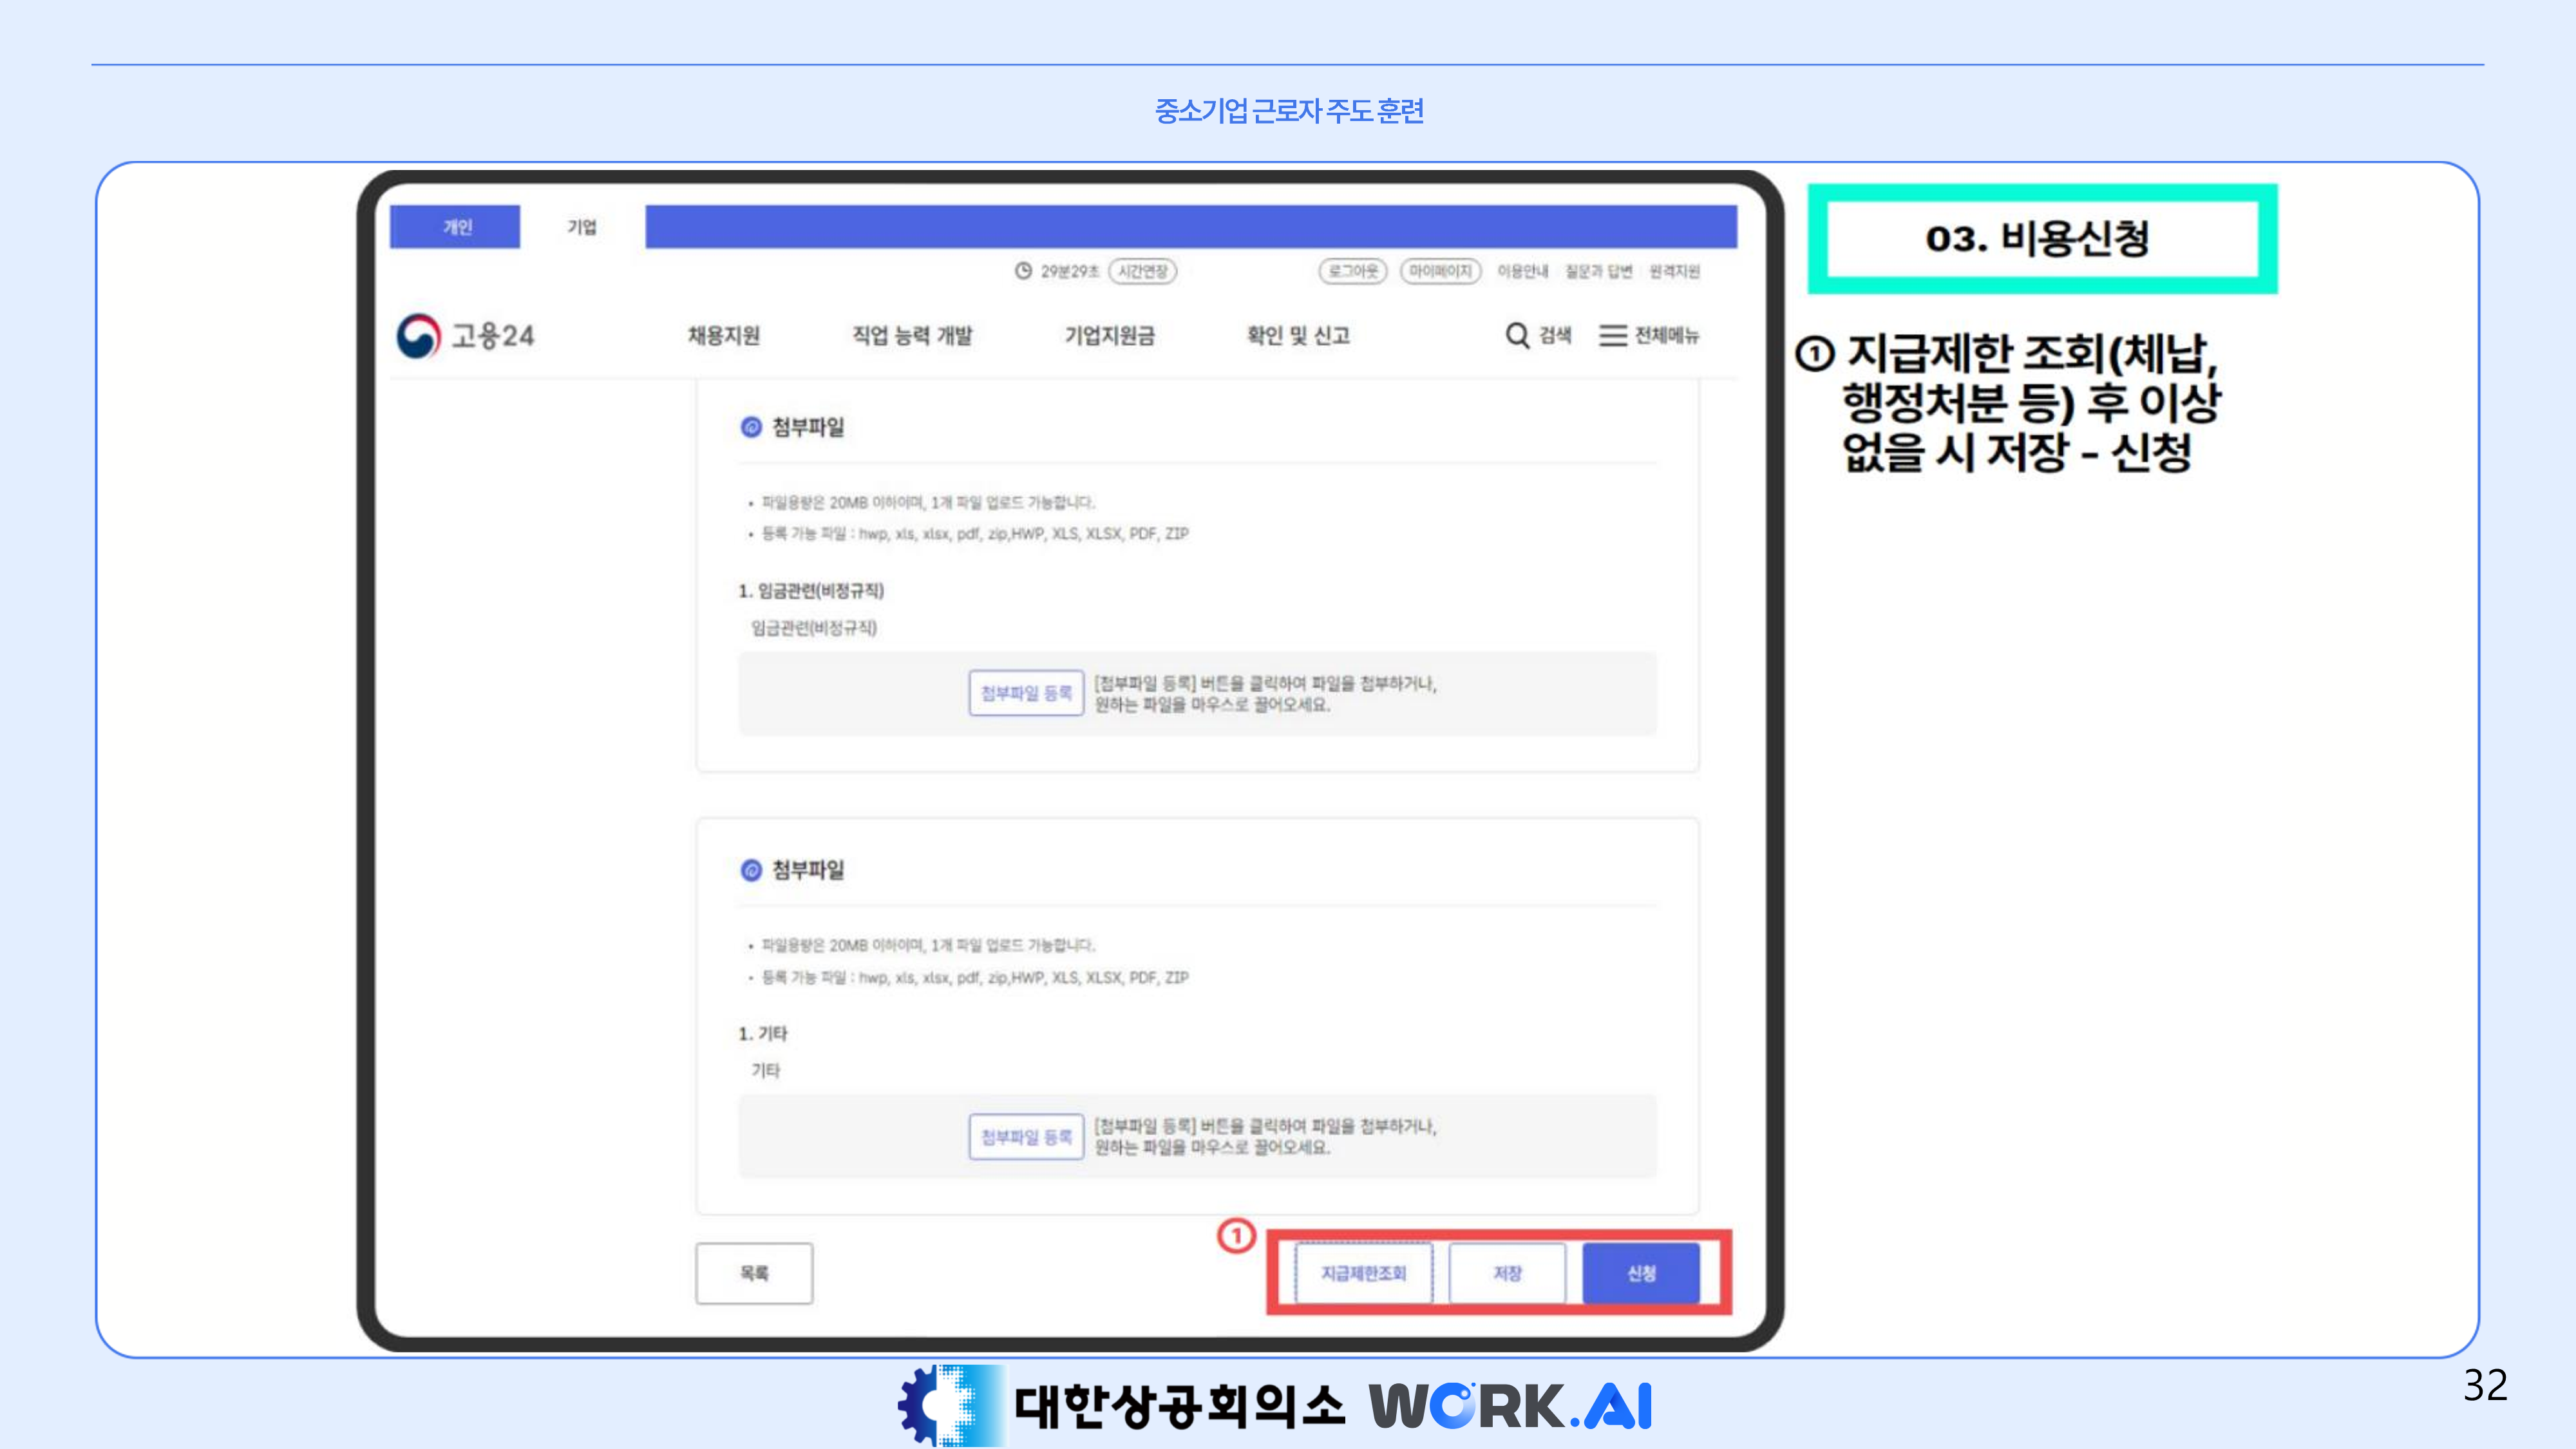Click the first 첨부파일 section icon
This screenshot has height=1449, width=2576.
[x=751, y=428]
